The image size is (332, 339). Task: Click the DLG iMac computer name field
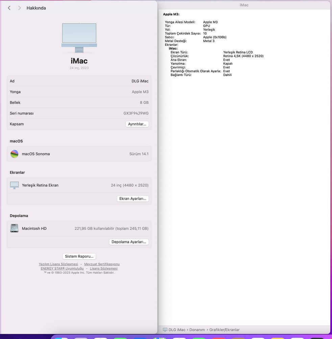tap(140, 81)
